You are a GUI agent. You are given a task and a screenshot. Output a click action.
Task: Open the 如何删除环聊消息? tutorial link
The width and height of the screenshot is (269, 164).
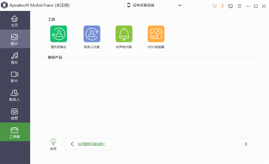point(92,144)
